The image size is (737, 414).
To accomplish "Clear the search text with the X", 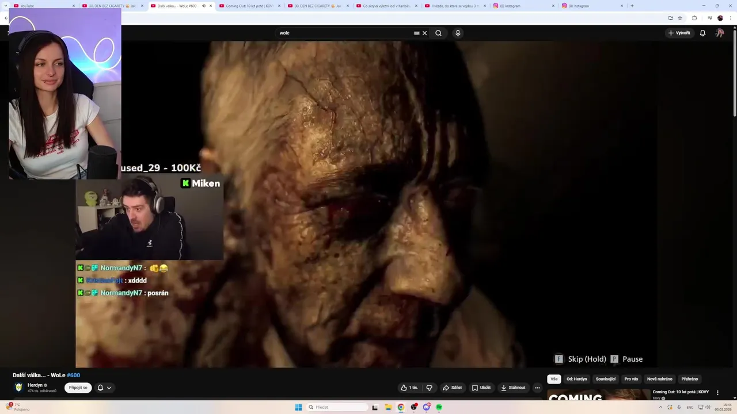I will click(x=425, y=33).
